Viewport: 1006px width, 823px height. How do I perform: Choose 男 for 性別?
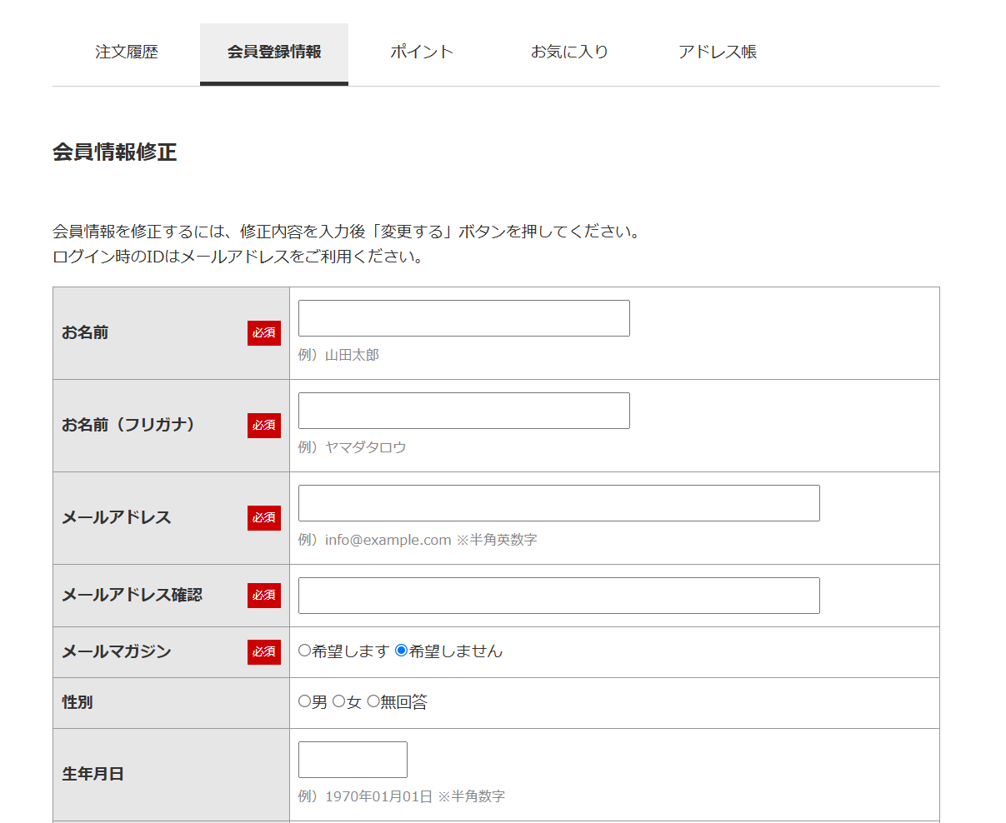[x=304, y=701]
